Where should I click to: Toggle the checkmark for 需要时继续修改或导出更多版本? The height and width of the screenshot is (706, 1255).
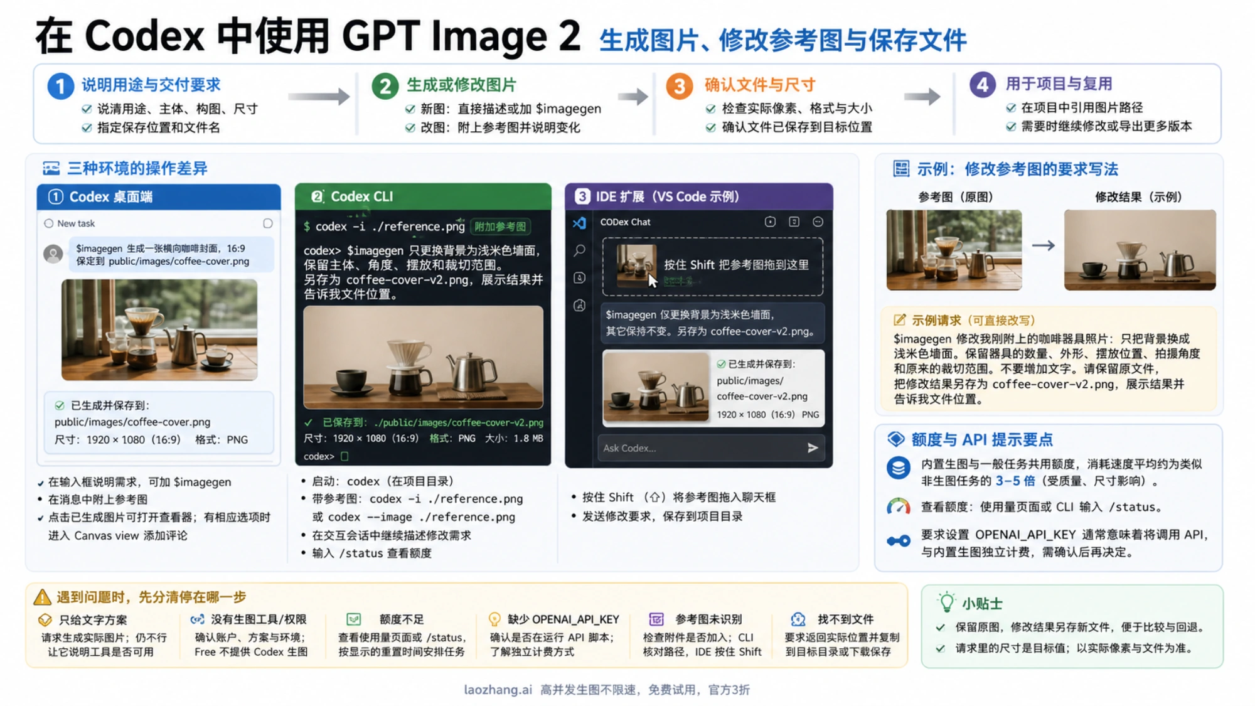pyautogui.click(x=1010, y=127)
